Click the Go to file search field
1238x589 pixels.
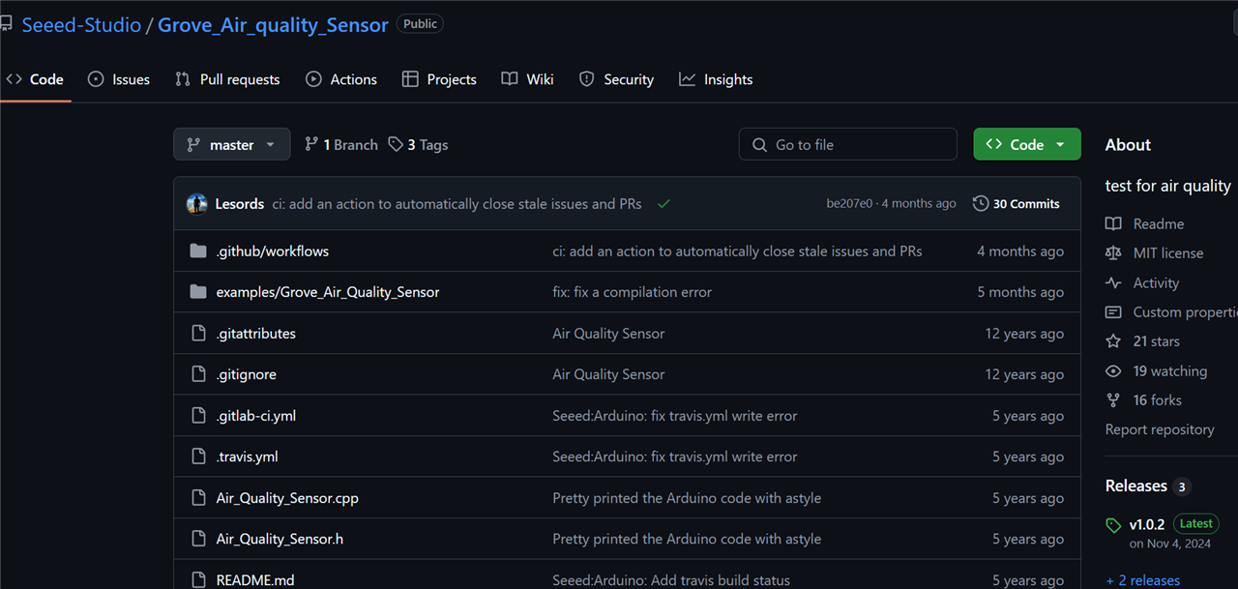pos(848,145)
